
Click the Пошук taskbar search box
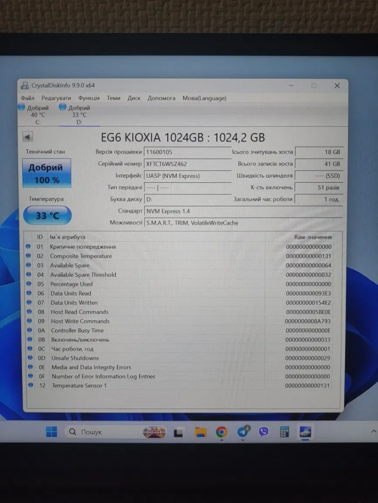click(117, 432)
